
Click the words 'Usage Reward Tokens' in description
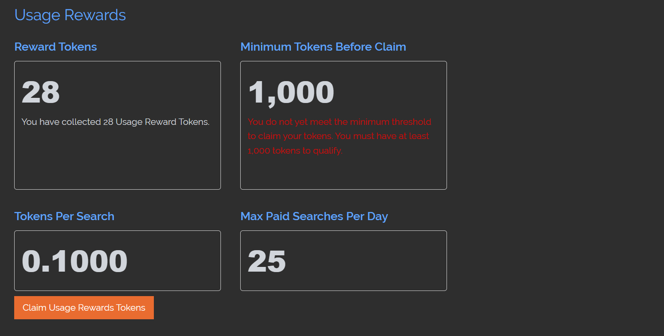point(162,122)
